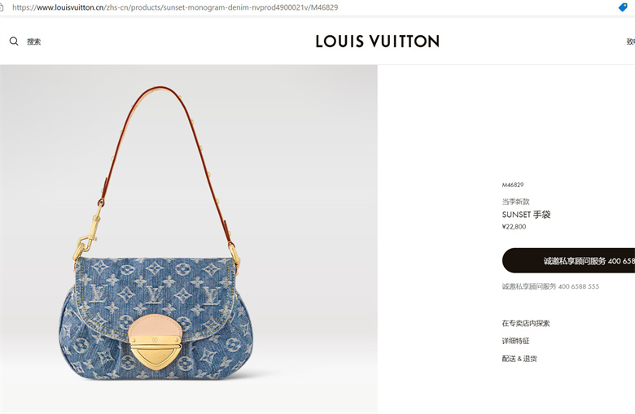This screenshot has width=635, height=414.
Task: Click the black 诚邀私享顾问服务 button
Action: pos(568,260)
